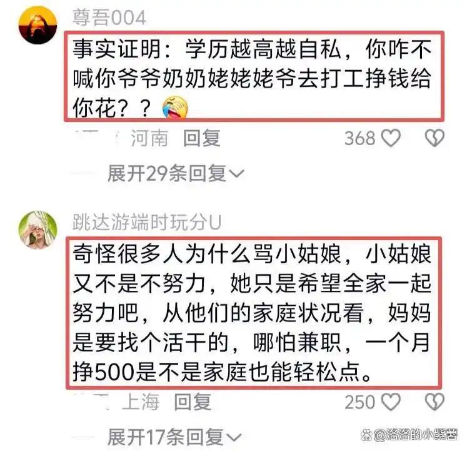Click the paw icon beside 洛洛的小紫薯 watermark
Viewport: 467px width, 451px height.
pos(366,435)
